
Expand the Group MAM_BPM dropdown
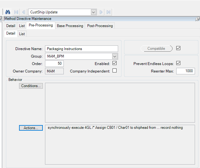[x=115, y=56]
